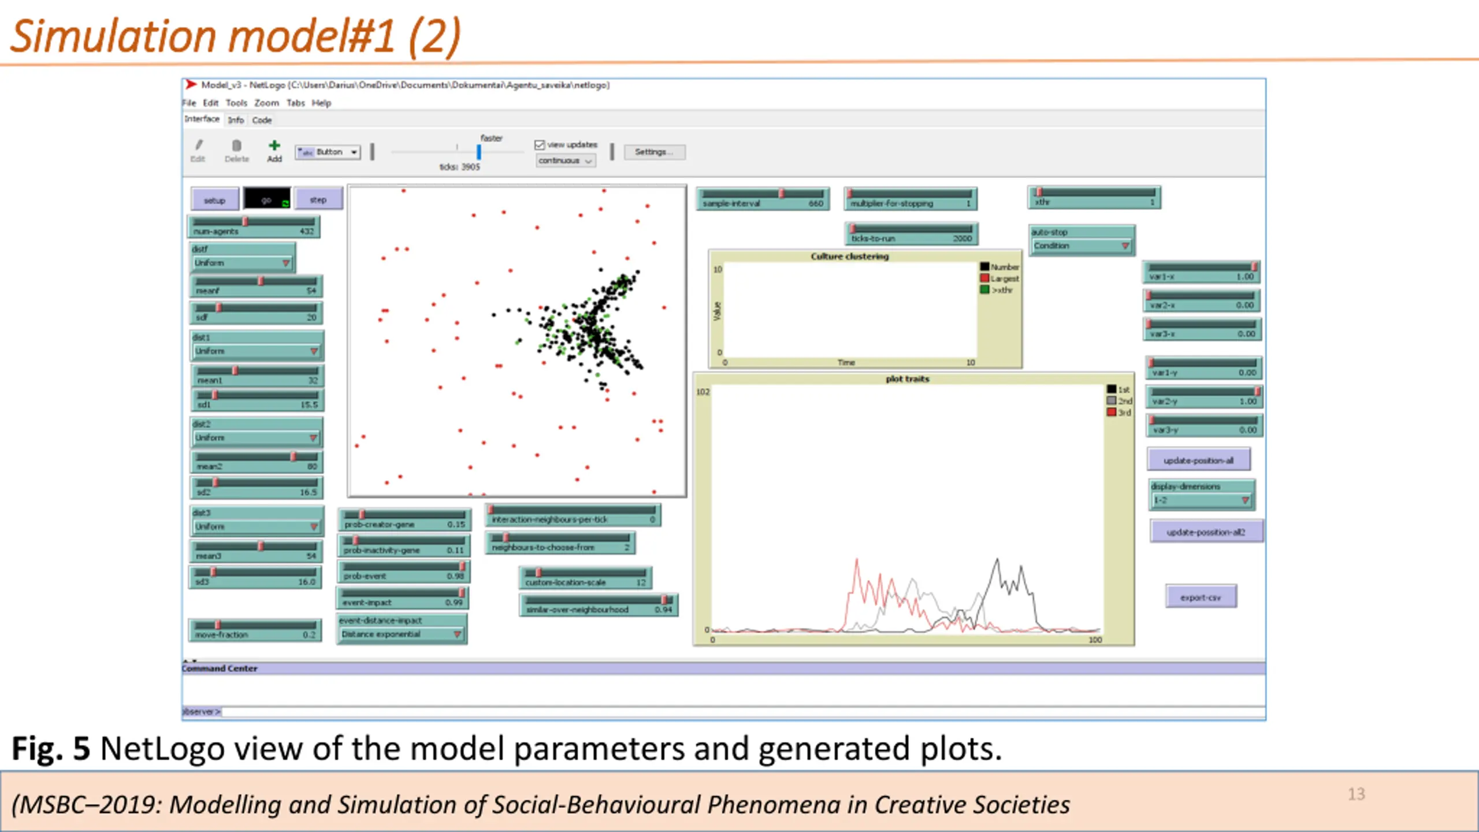Viewport: 1479px width, 832px height.
Task: Click the var1-x slider
Action: [x=1202, y=272]
